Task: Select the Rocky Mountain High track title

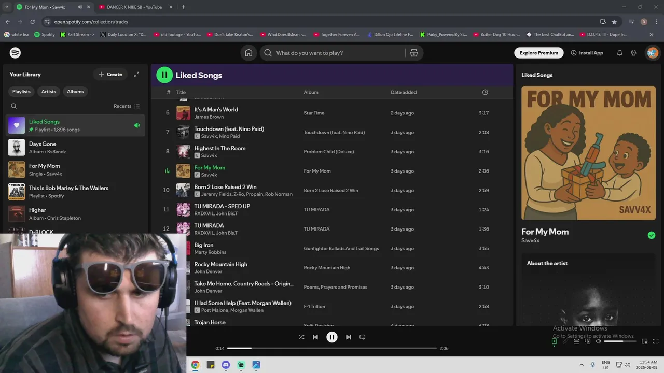Action: 220,264
